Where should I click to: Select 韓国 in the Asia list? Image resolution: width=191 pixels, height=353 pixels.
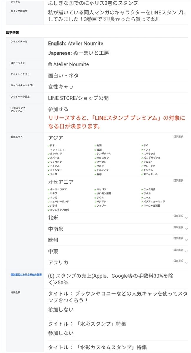[98, 150]
